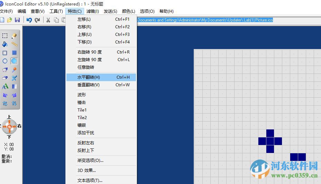
Task: Apply the 镶嵌 effect
Action: [x=101, y=125]
